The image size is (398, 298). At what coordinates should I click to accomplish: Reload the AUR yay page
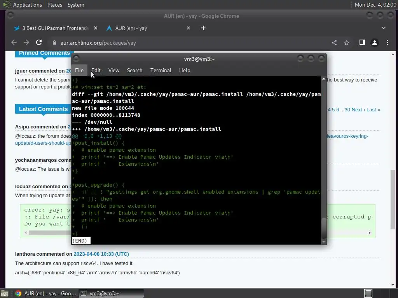[39, 43]
